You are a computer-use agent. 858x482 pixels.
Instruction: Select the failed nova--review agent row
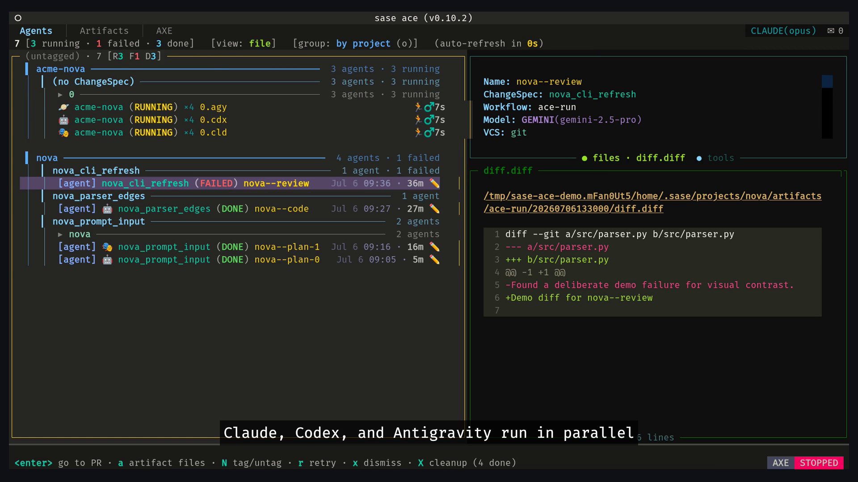click(x=230, y=183)
